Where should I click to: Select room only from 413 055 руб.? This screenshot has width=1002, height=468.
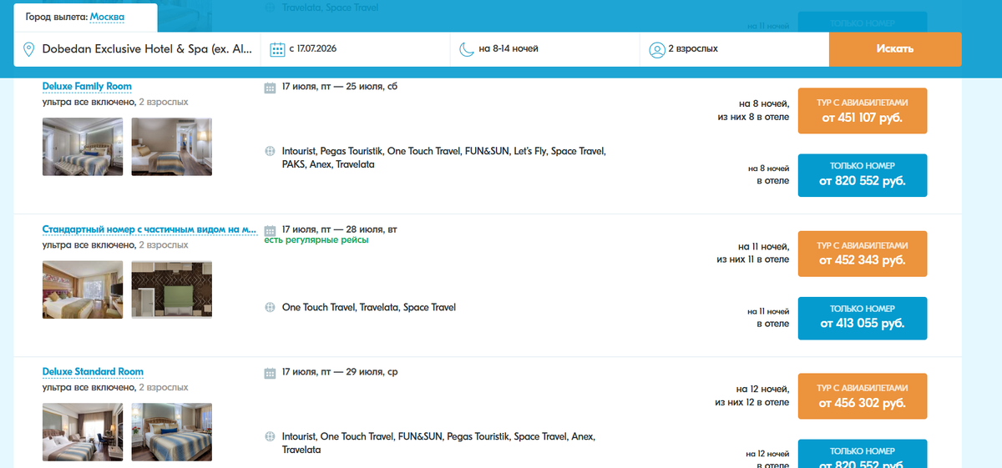coord(863,318)
